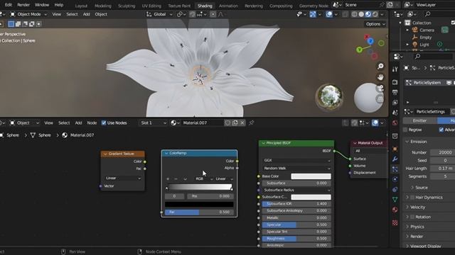Click the blue Z axis gizmo ball

[x=370, y=41]
